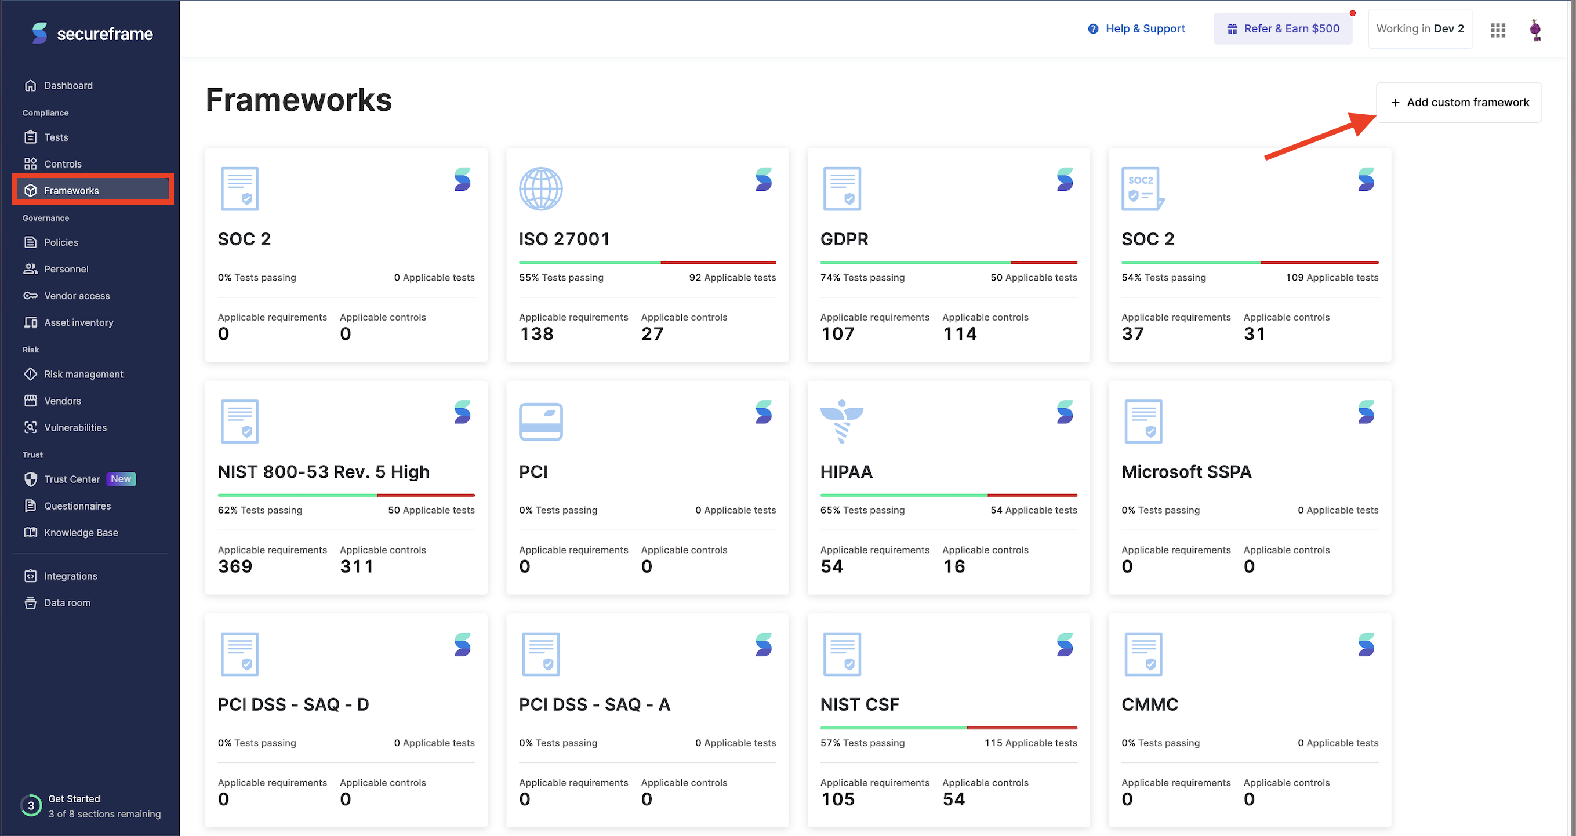The image size is (1576, 836).
Task: Click the ISO 27001 tests progress bar
Action: tap(647, 263)
